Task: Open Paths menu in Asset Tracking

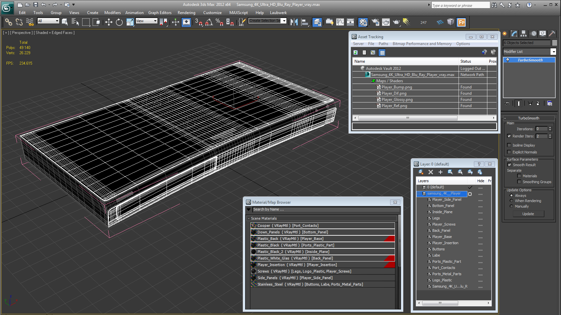Action: [383, 44]
